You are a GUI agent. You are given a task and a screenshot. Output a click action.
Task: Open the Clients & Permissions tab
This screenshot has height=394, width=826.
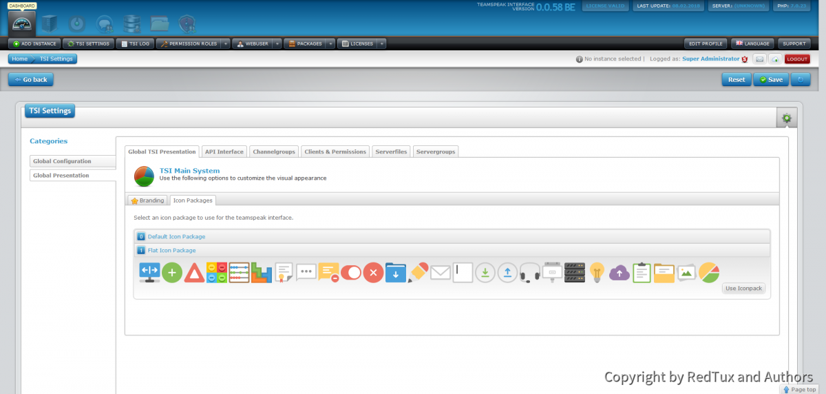335,152
